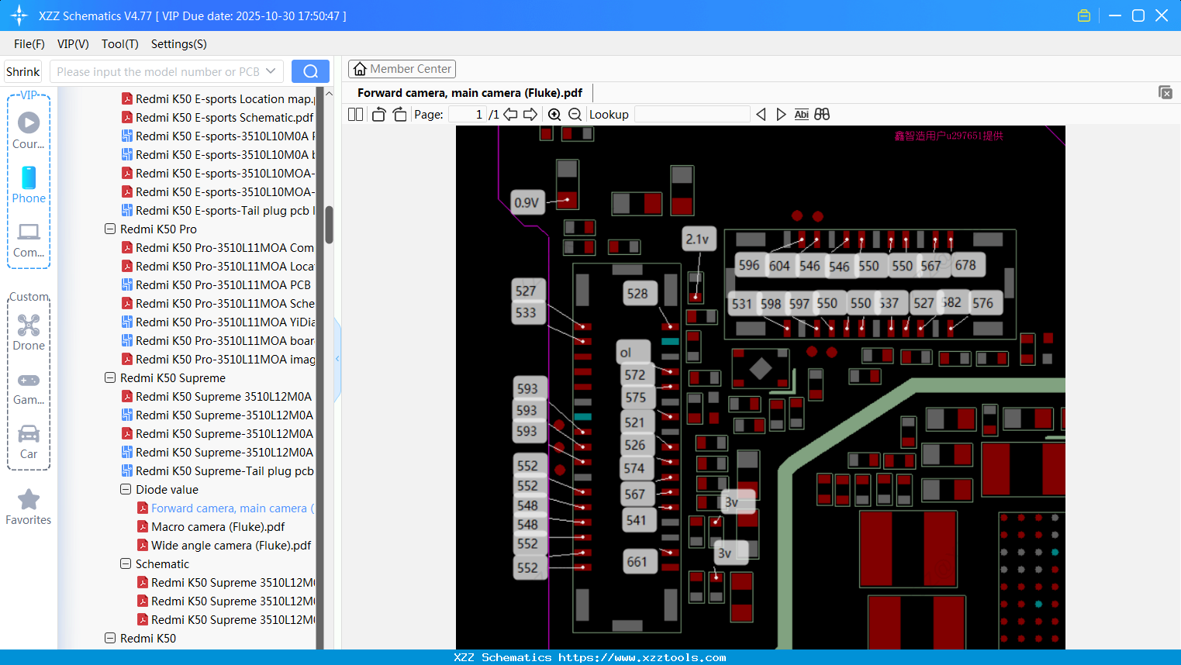Click the Member Center button

click(x=402, y=69)
